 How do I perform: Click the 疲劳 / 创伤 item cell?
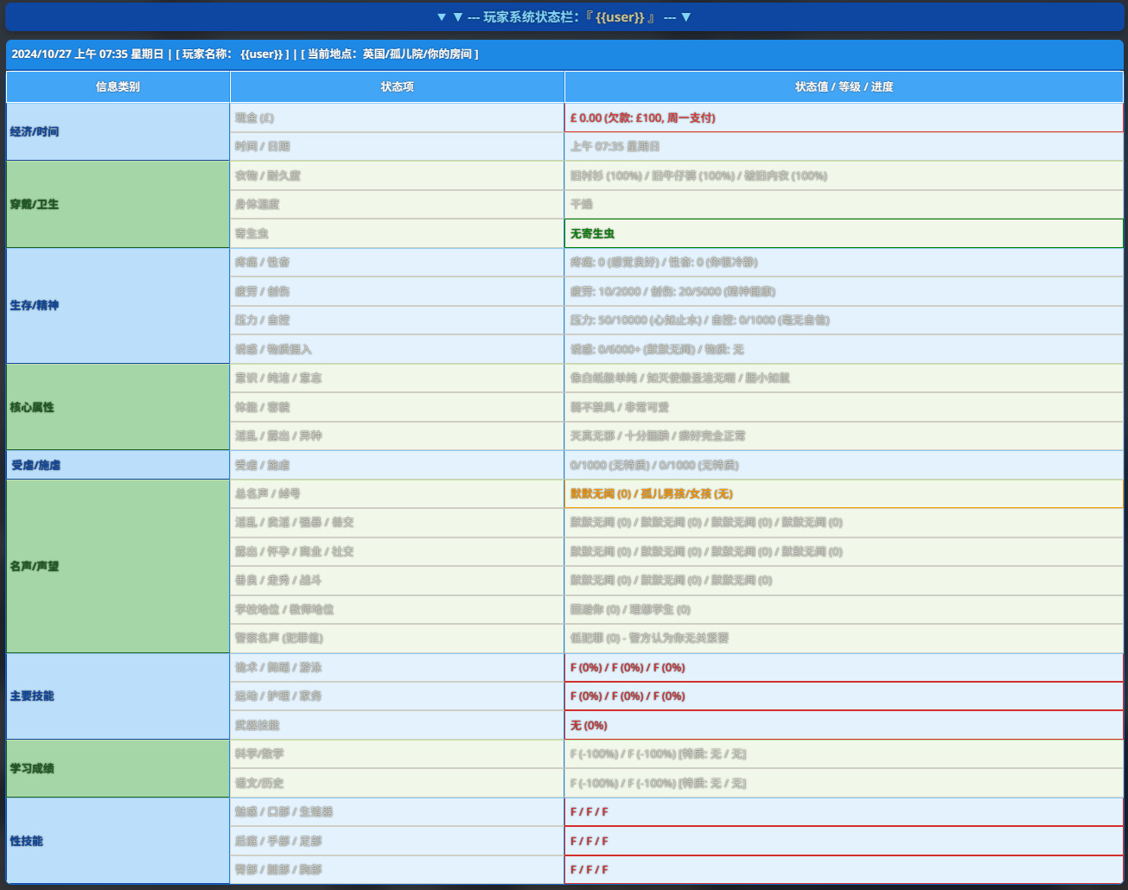coord(397,291)
